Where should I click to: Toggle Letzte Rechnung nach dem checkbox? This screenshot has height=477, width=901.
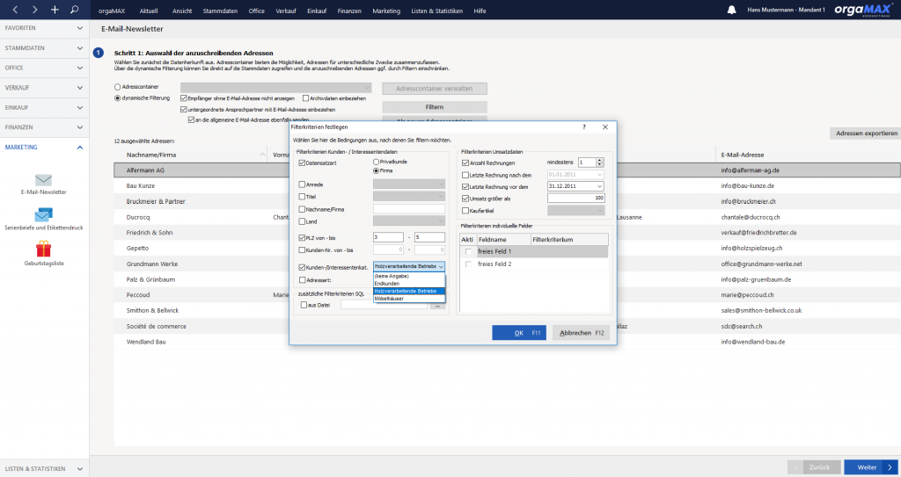coord(465,175)
